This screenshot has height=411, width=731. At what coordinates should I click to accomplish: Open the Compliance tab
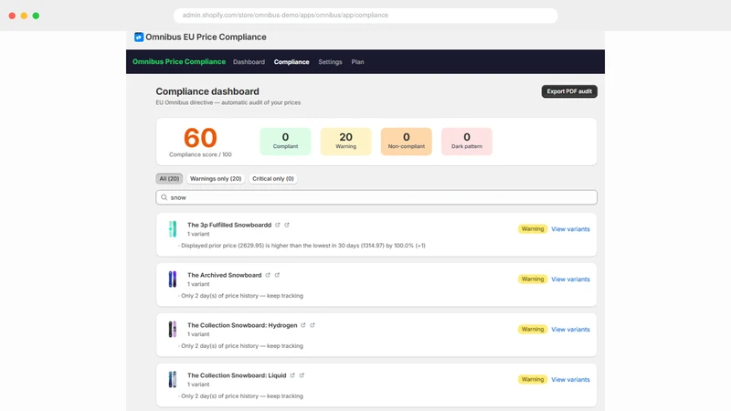291,62
